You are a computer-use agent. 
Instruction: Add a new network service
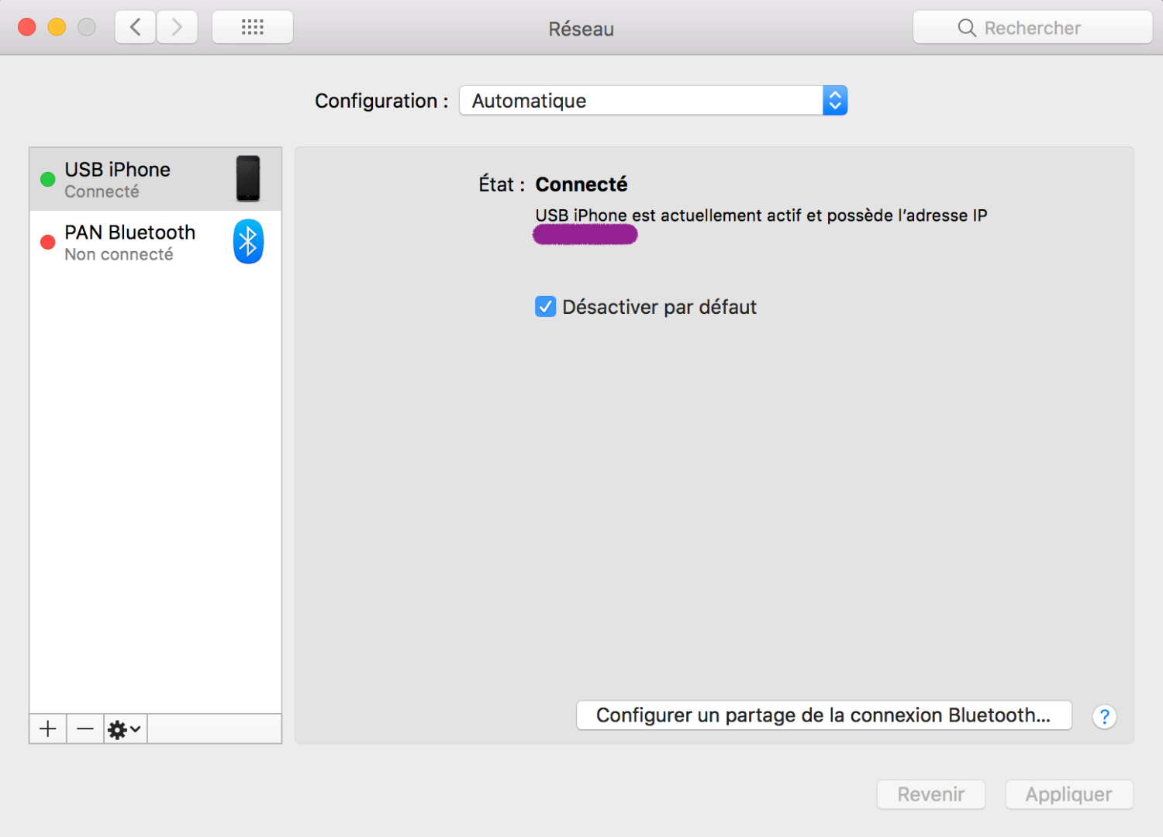[x=48, y=729]
